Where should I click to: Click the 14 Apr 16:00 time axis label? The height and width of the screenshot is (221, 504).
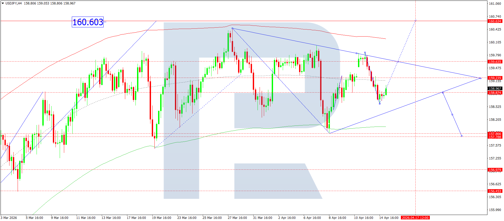389,218
